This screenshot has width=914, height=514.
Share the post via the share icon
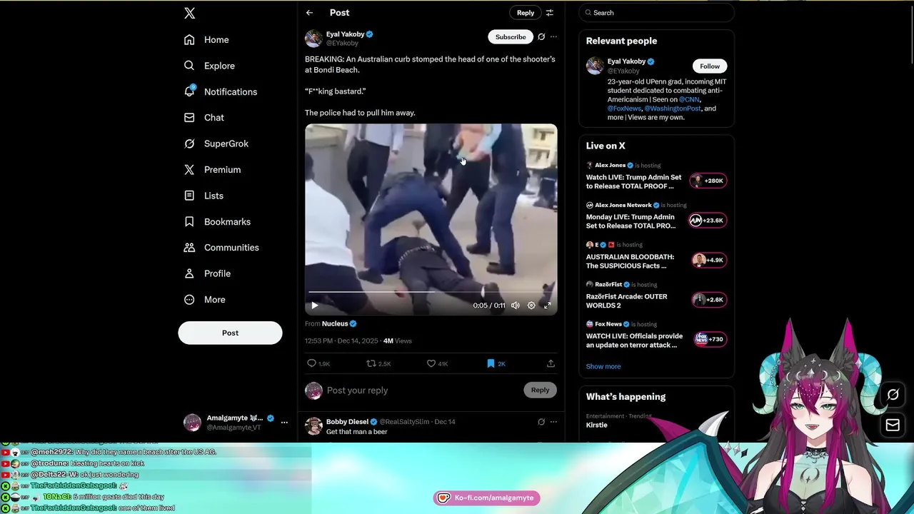(551, 363)
